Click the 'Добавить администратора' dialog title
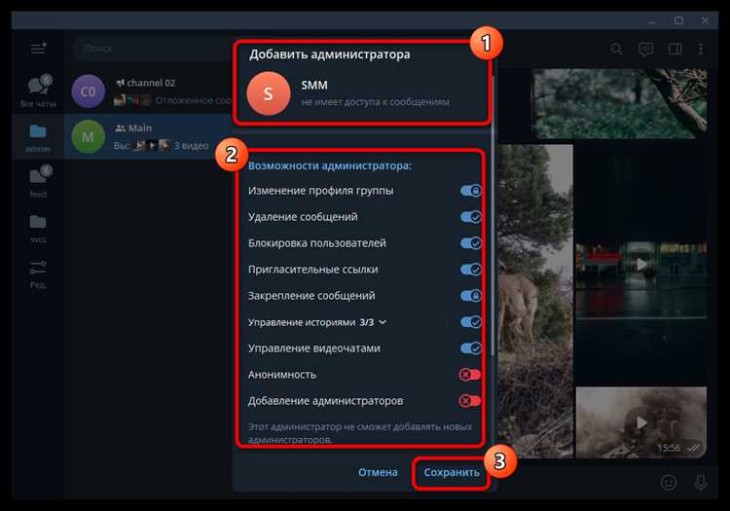This screenshot has height=511, width=730. click(x=330, y=55)
